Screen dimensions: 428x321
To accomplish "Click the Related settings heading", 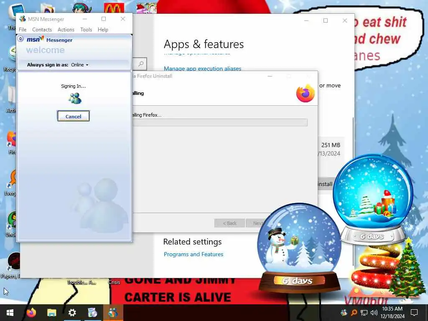I will click(192, 242).
